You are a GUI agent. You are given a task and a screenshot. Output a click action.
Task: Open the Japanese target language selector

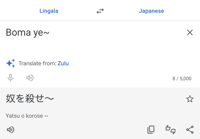(151, 11)
